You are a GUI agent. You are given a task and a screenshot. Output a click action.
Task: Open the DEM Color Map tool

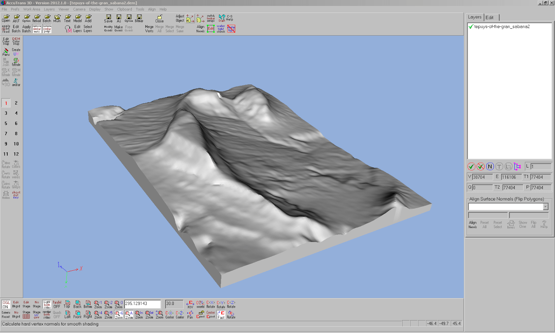click(16, 41)
